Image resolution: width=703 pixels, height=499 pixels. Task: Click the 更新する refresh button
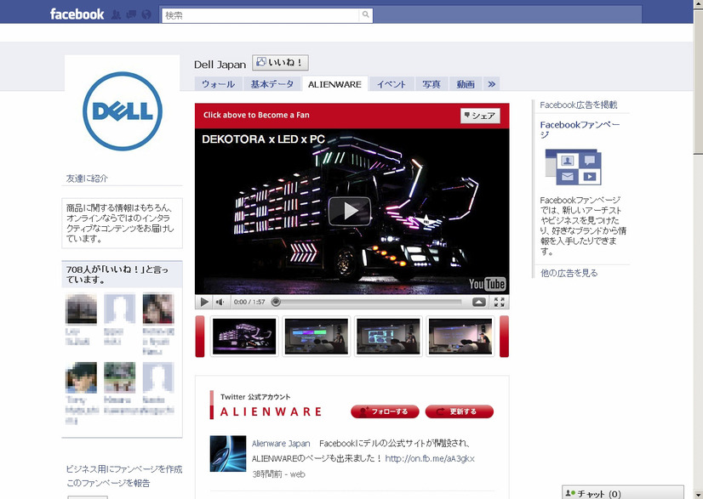point(459,411)
